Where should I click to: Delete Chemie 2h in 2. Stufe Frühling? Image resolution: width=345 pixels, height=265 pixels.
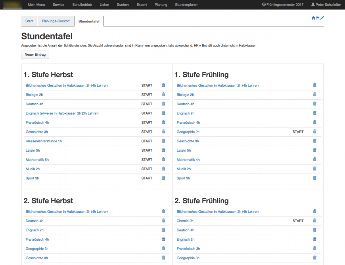click(x=315, y=220)
